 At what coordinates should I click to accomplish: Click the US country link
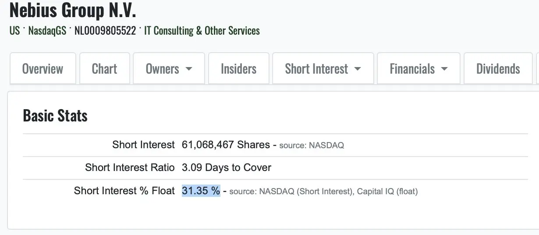[14, 31]
